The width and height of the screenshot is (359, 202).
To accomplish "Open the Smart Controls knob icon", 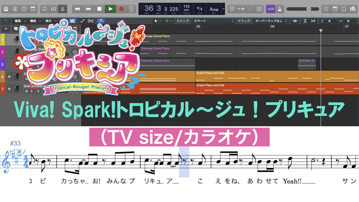I will click(45, 9).
